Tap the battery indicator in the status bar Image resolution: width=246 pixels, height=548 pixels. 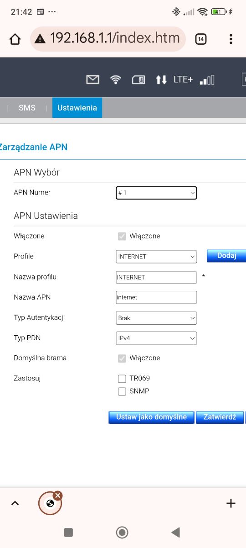(x=219, y=12)
